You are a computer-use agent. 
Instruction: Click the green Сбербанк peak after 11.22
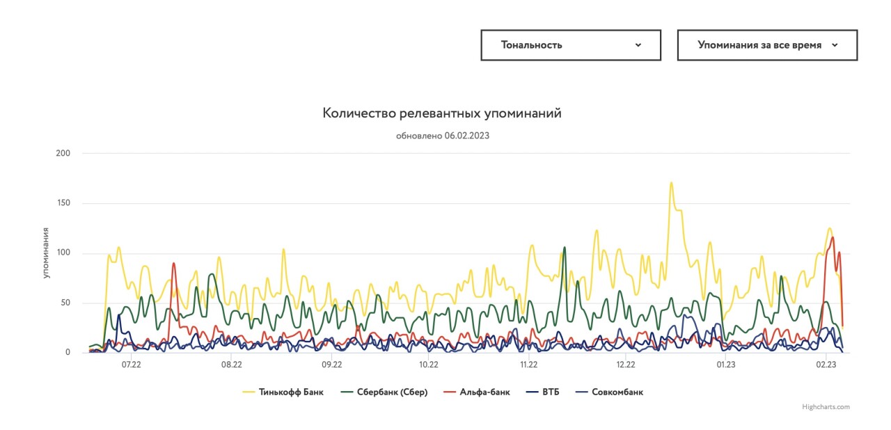(x=565, y=248)
